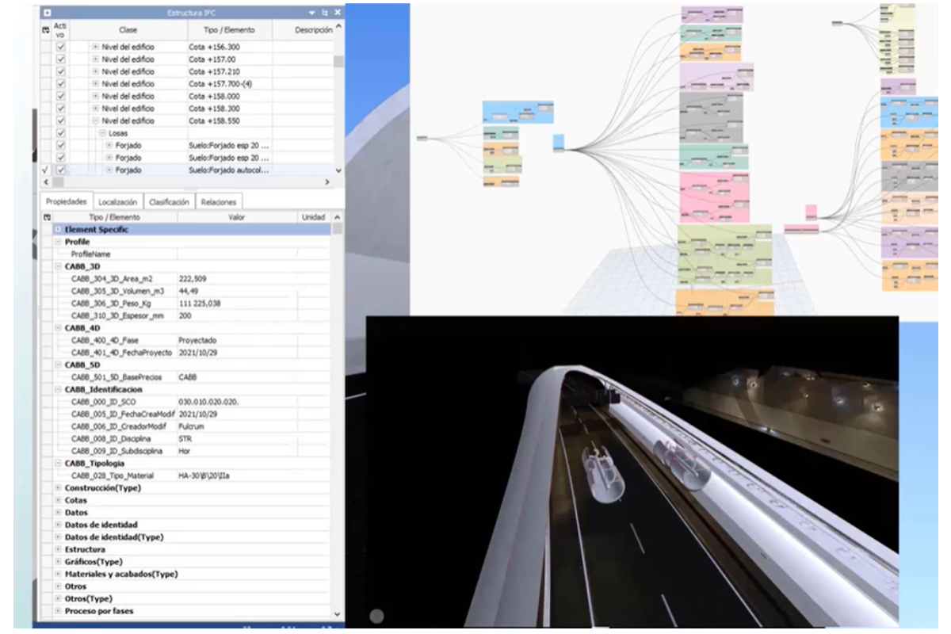
Task: Toggle the Activo checkbox for Losas row
Action: 61,133
